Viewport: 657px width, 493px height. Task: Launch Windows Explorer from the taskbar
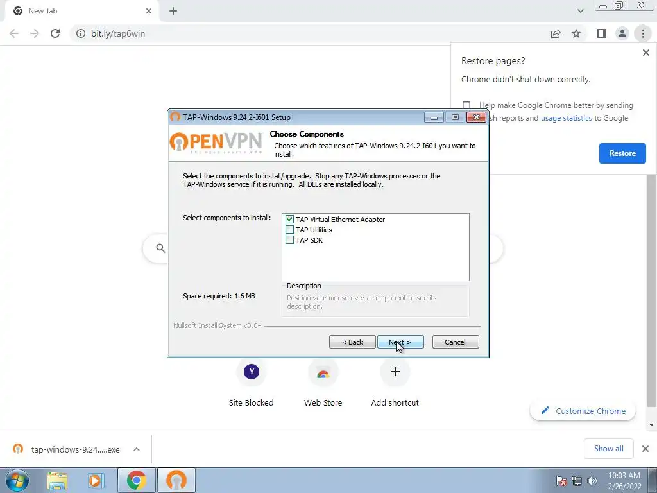click(x=57, y=480)
